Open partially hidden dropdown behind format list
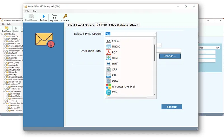The image size is (224, 138). pyautogui.click(x=160, y=45)
